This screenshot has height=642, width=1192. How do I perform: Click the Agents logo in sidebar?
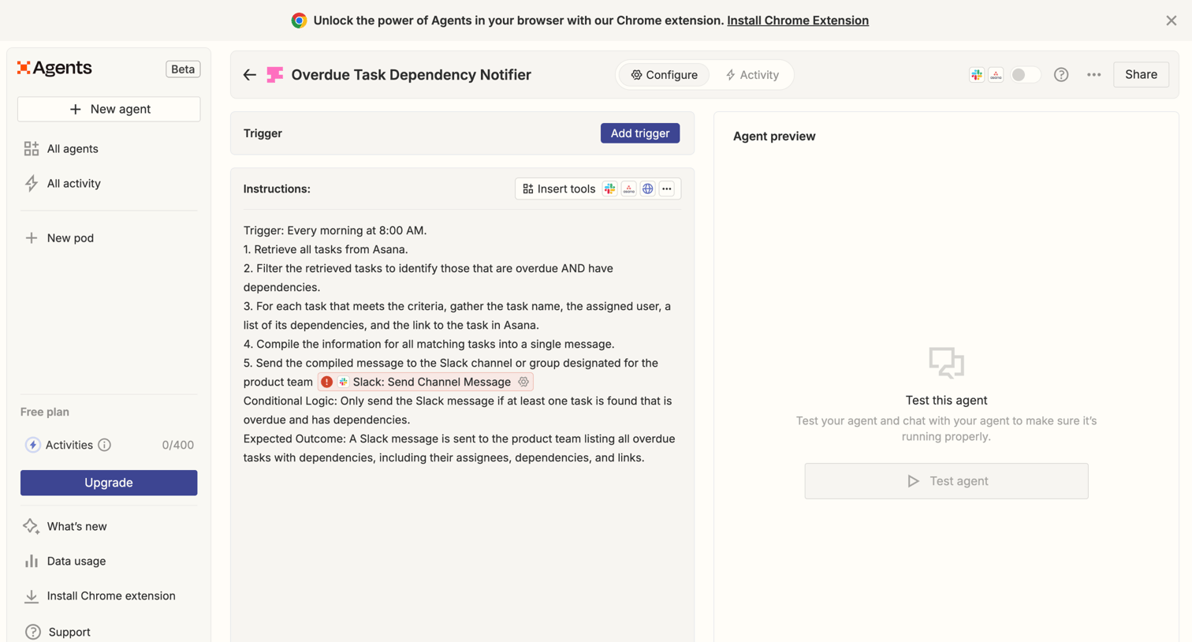[54, 68]
